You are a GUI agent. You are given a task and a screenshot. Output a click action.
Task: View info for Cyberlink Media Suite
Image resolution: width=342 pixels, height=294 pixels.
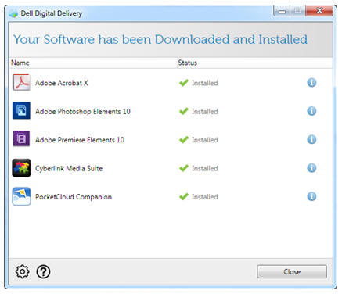point(311,168)
